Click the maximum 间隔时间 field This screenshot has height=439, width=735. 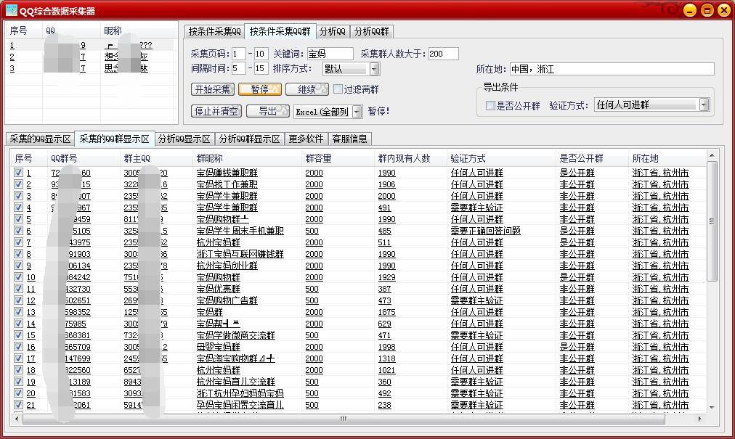tap(261, 68)
